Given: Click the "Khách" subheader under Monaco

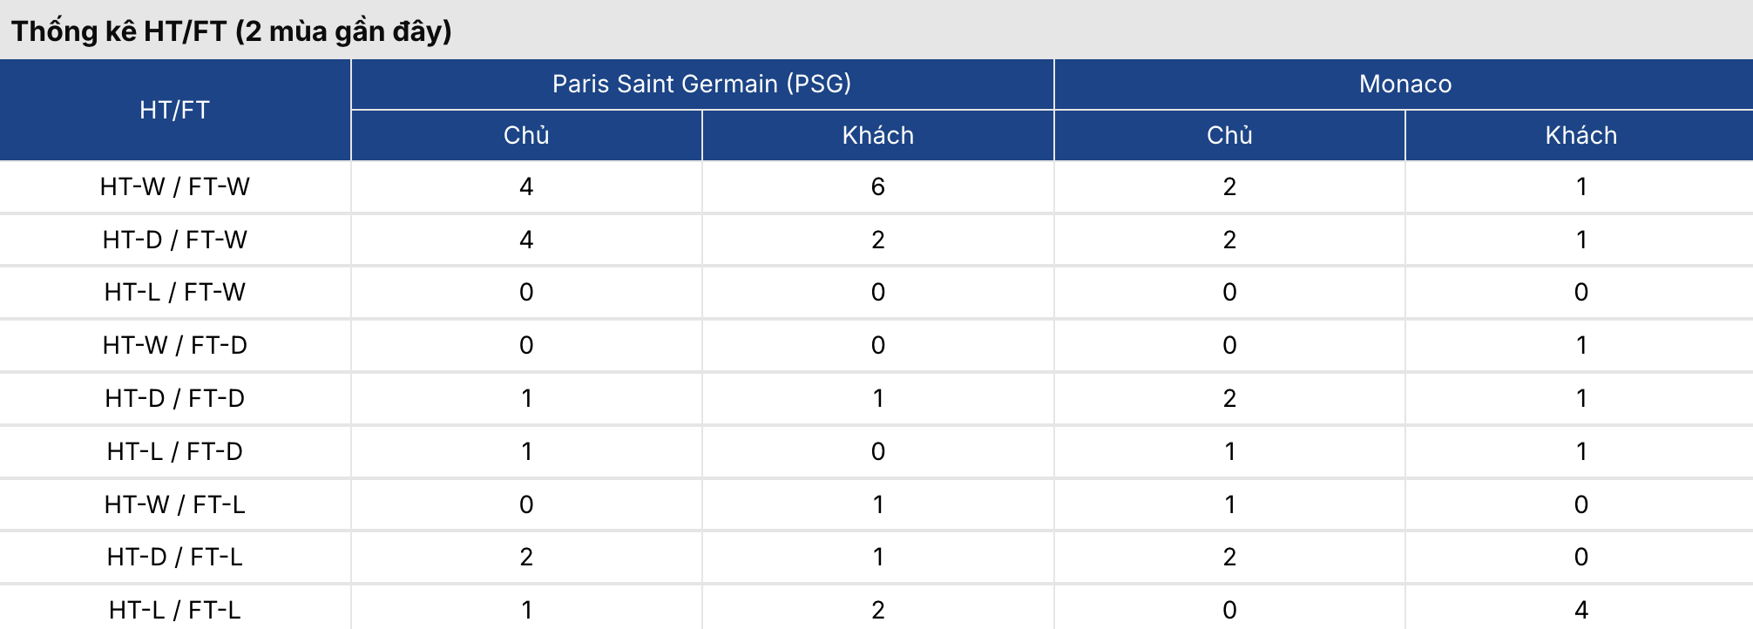Looking at the screenshot, I should 1580,135.
